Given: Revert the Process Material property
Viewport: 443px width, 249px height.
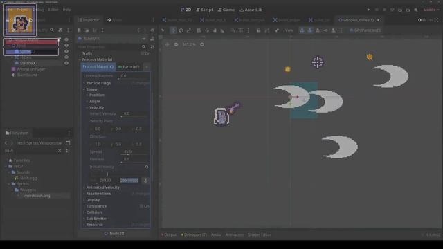Looking at the screenshot, I should click(111, 67).
